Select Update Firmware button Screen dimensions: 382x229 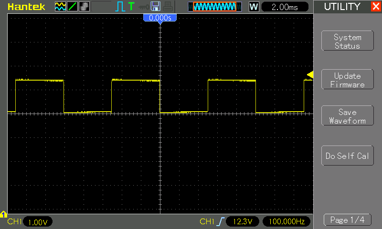pos(348,80)
